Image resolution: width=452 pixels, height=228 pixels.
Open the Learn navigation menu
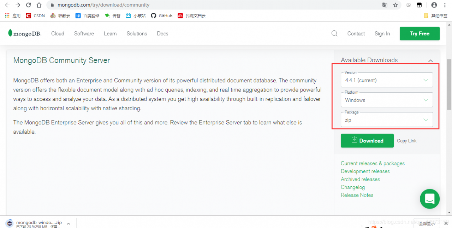pos(110,34)
